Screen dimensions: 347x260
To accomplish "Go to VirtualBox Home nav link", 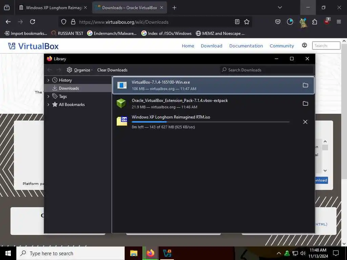I will pos(188,46).
